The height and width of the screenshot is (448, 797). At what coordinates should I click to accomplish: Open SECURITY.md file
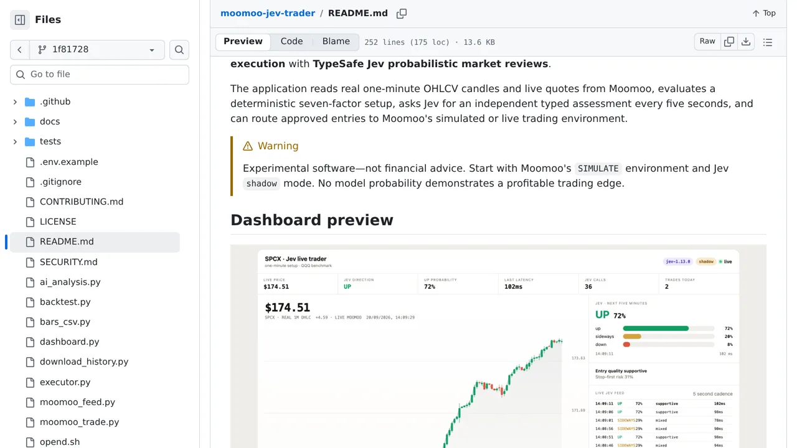coord(68,262)
